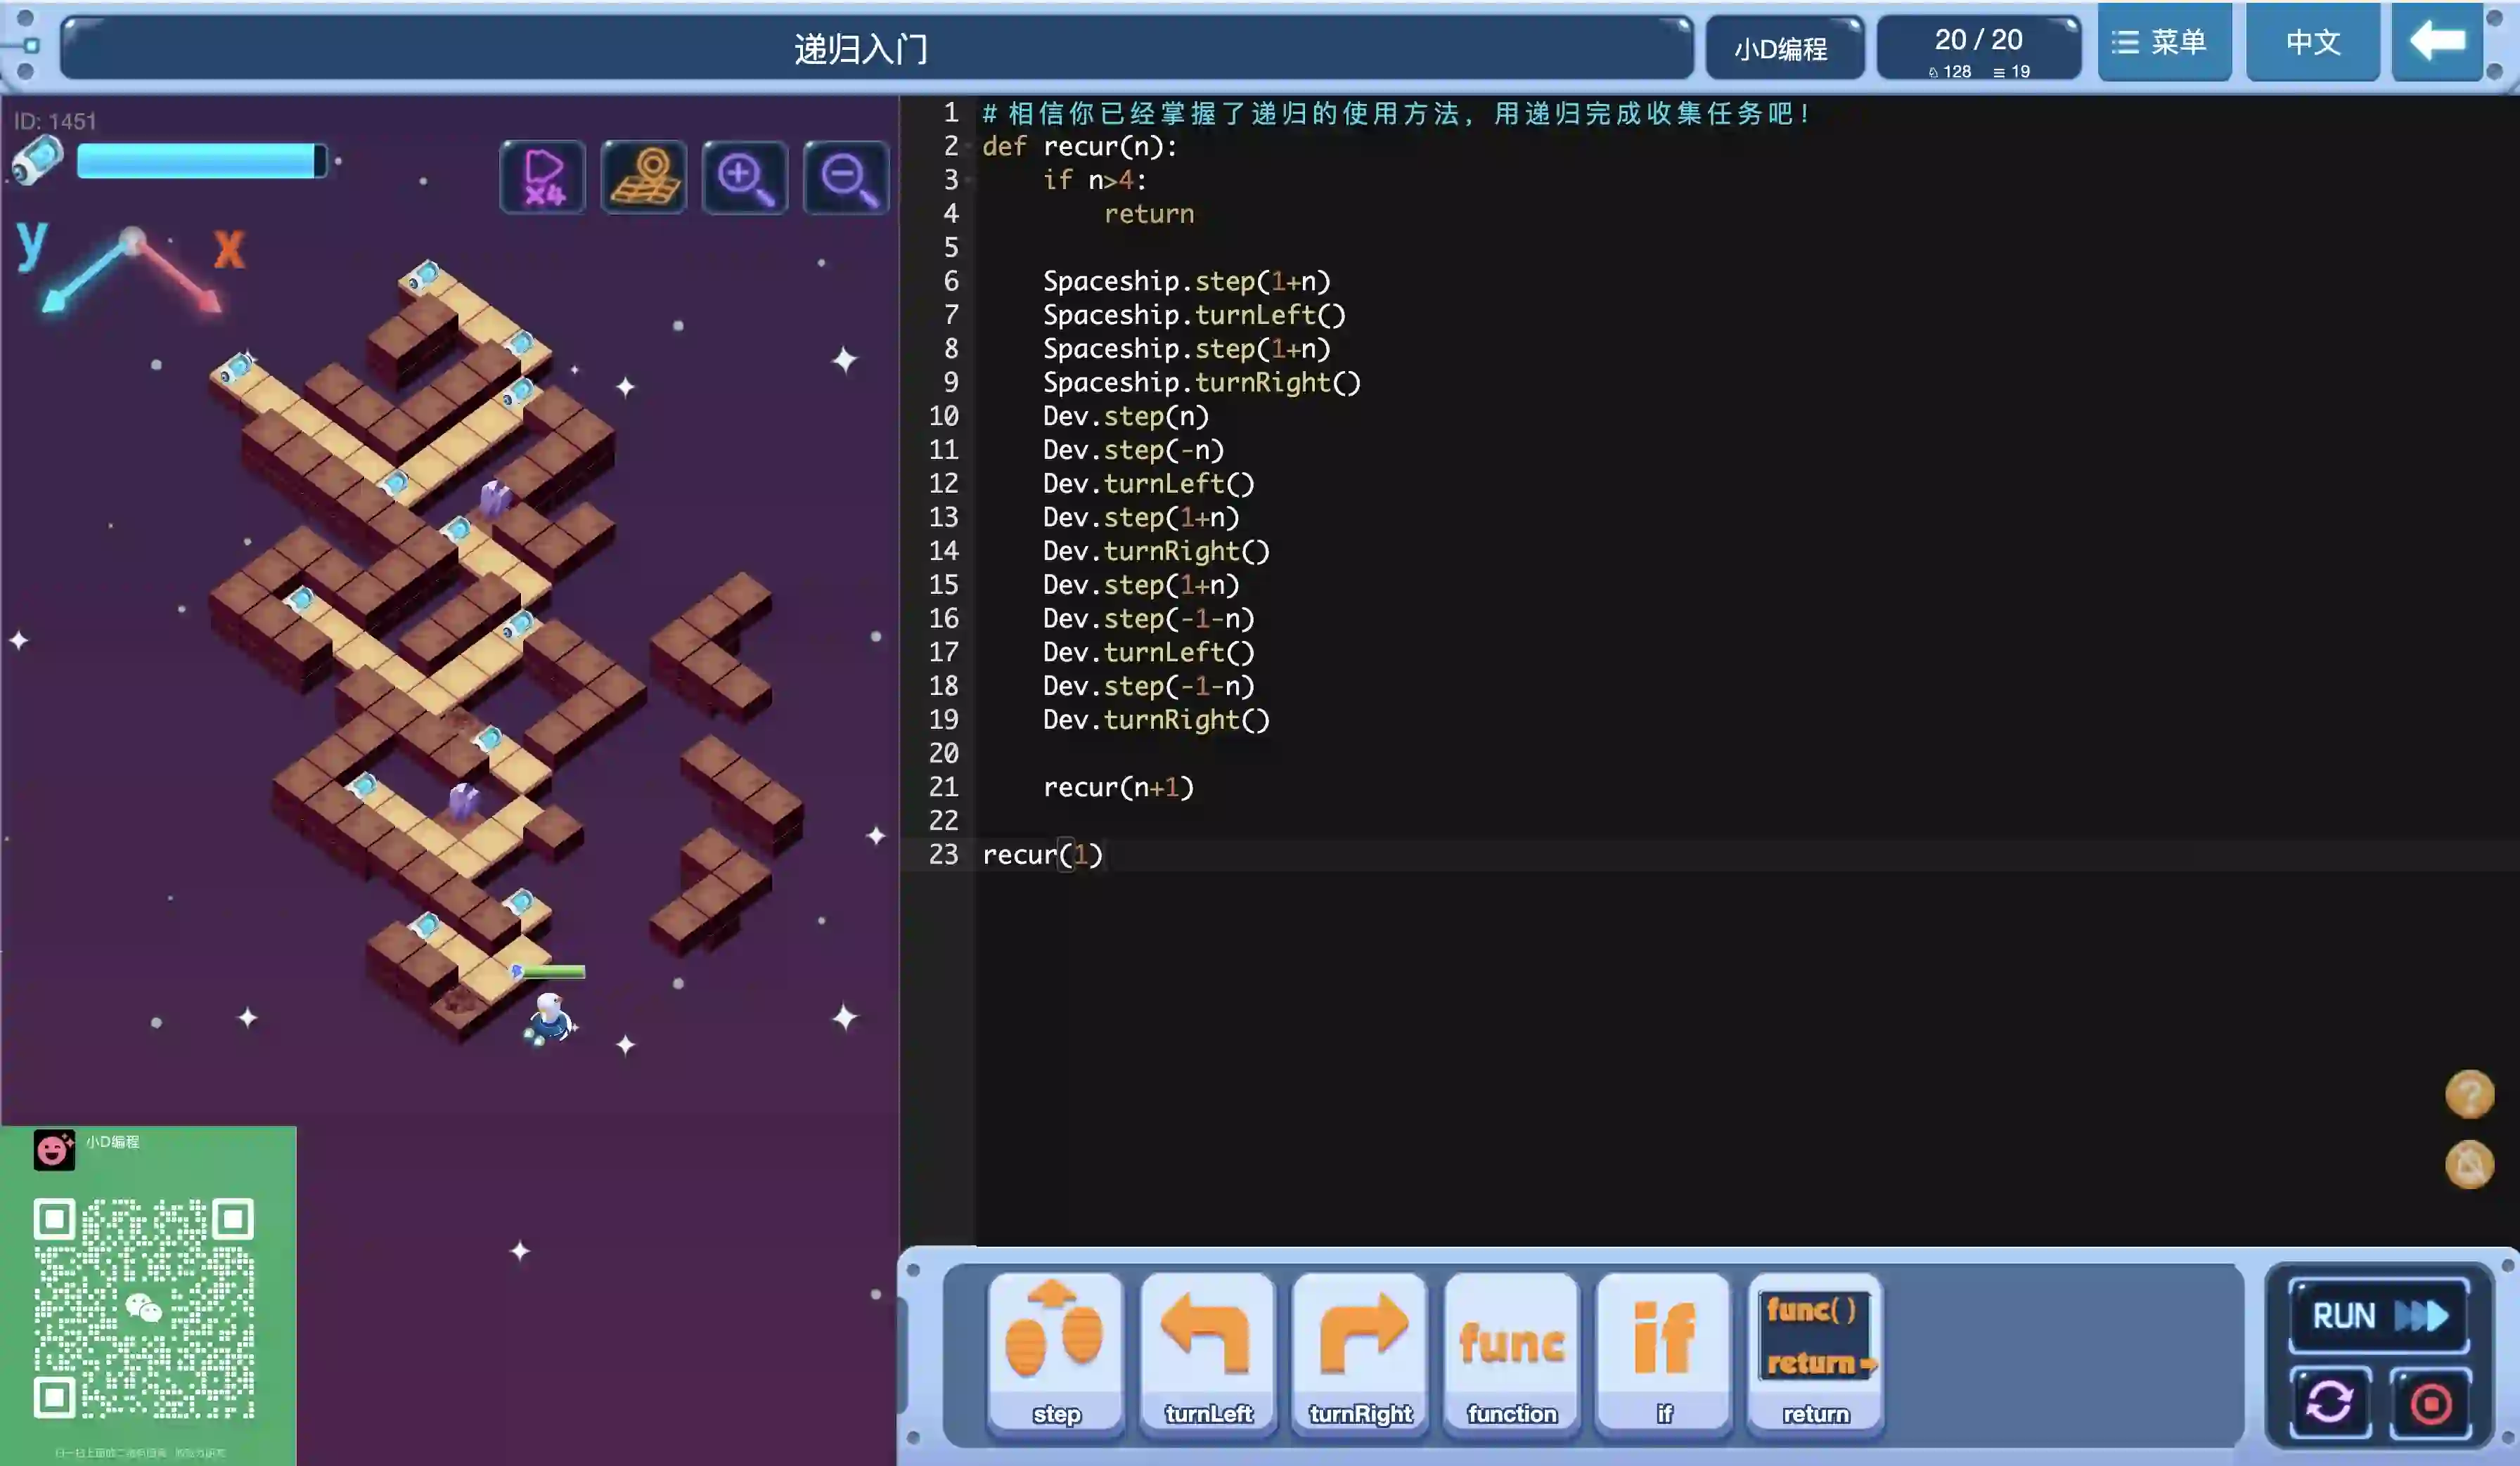Click the zoom out magnifier icon
The height and width of the screenshot is (1466, 2520).
[x=846, y=178]
